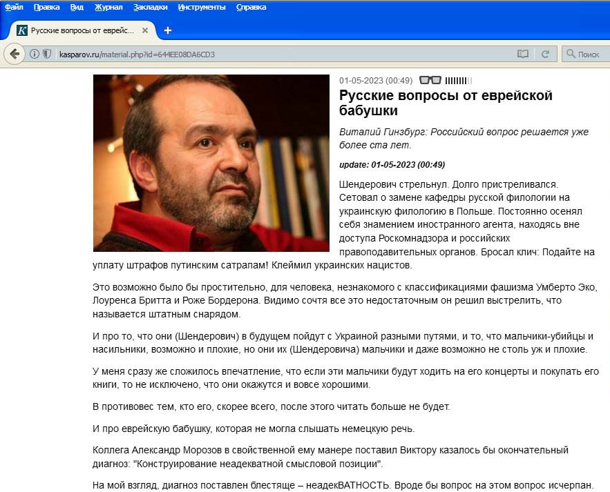610x492 pixels.
Task: Close the 'Русские вопросы' tab
Action: tap(145, 30)
